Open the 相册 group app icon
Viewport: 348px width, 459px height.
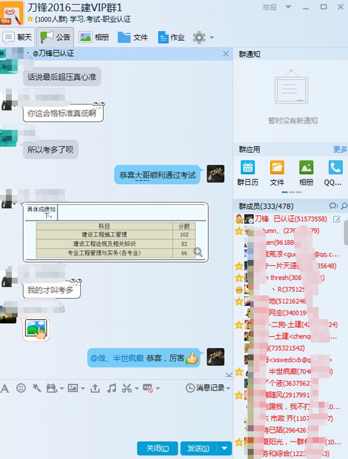pyautogui.click(x=306, y=173)
